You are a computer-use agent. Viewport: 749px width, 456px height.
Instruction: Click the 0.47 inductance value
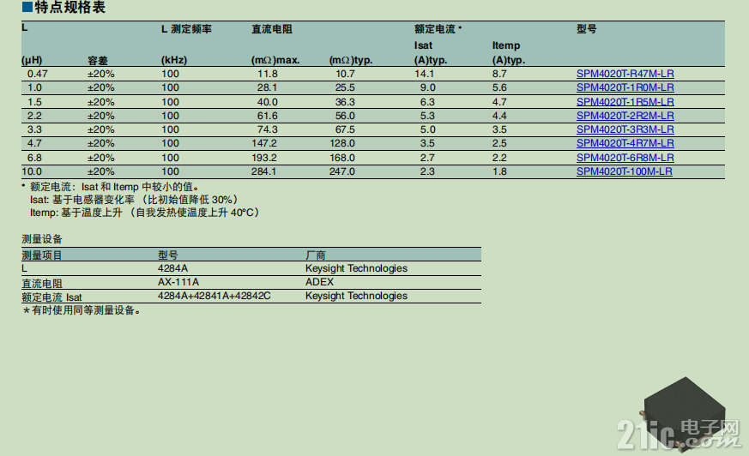click(37, 74)
